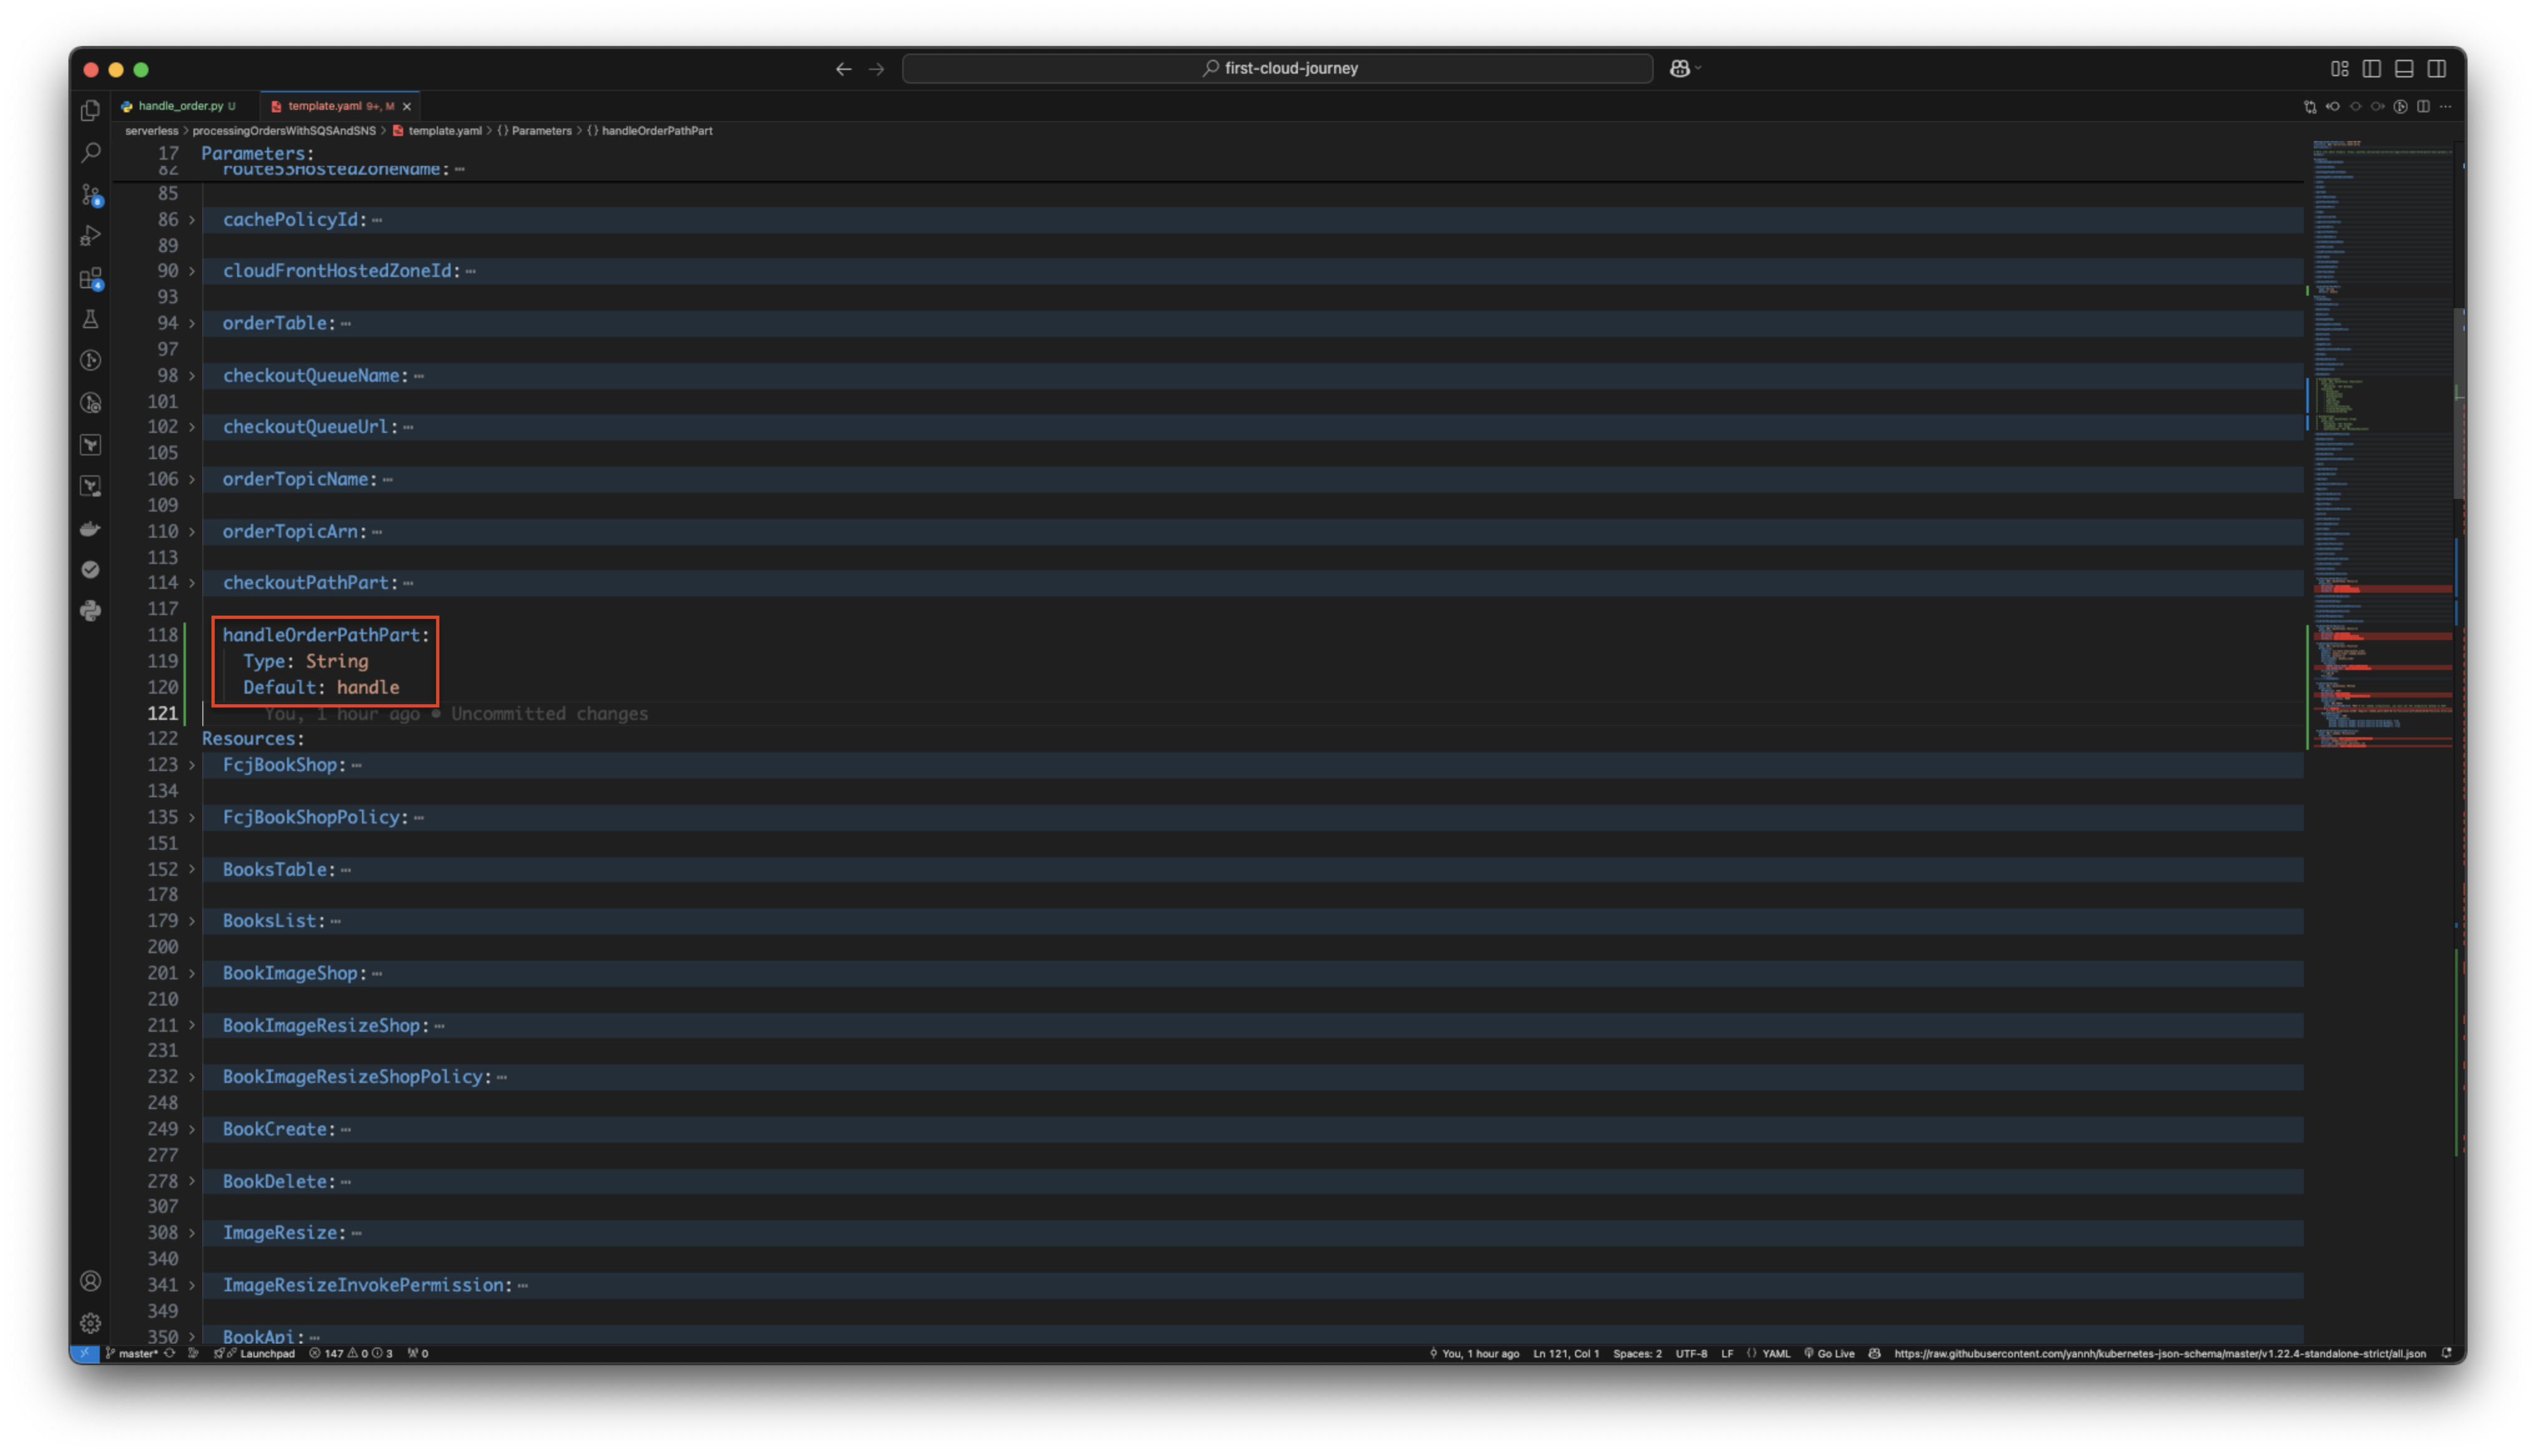This screenshot has height=1456, width=2536.
Task: Open the Search view in activity bar
Action: click(x=90, y=152)
